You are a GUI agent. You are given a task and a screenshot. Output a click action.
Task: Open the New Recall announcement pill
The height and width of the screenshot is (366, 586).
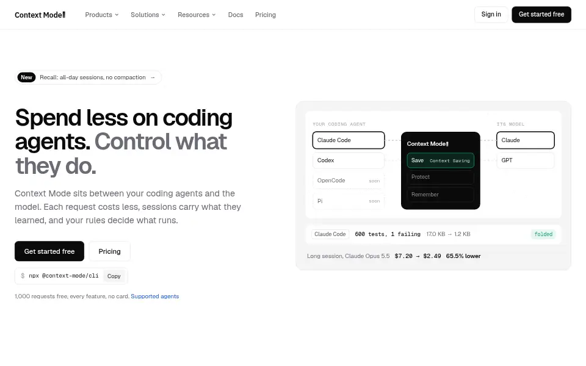click(88, 77)
